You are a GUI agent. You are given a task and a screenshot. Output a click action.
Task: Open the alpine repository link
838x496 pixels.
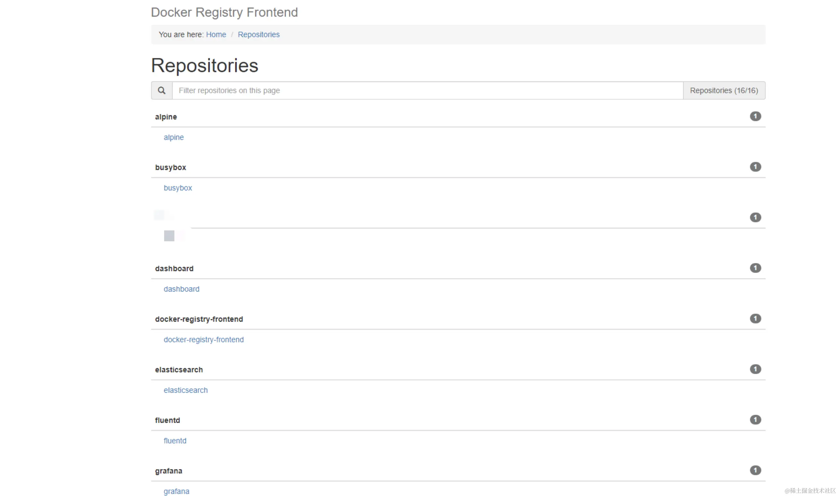[x=173, y=137]
